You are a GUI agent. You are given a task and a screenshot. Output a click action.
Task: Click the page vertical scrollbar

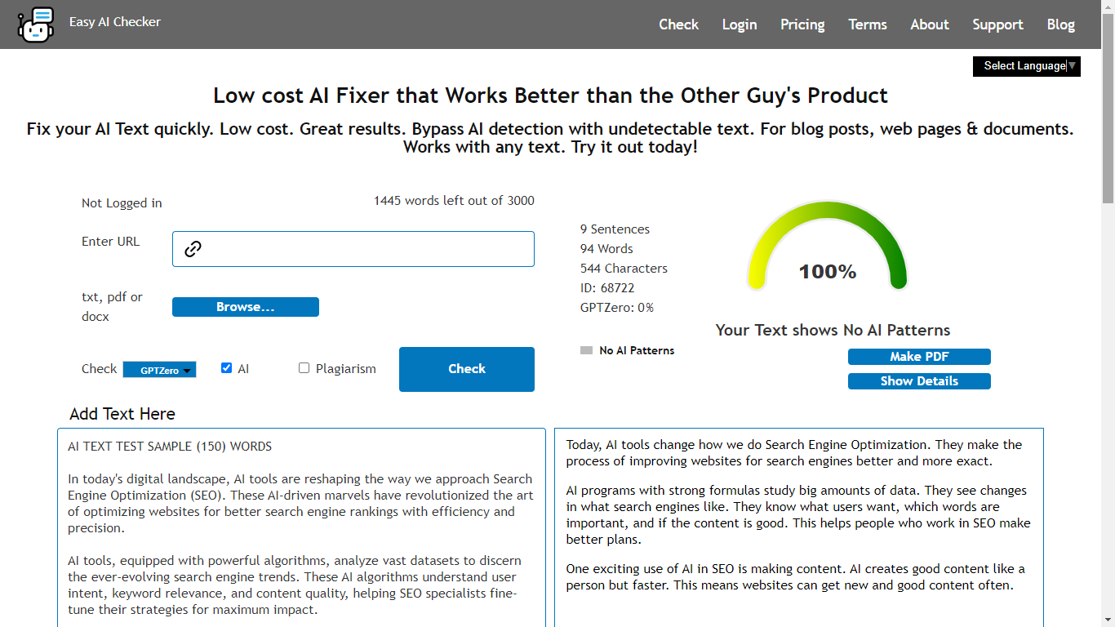[x=1108, y=327]
